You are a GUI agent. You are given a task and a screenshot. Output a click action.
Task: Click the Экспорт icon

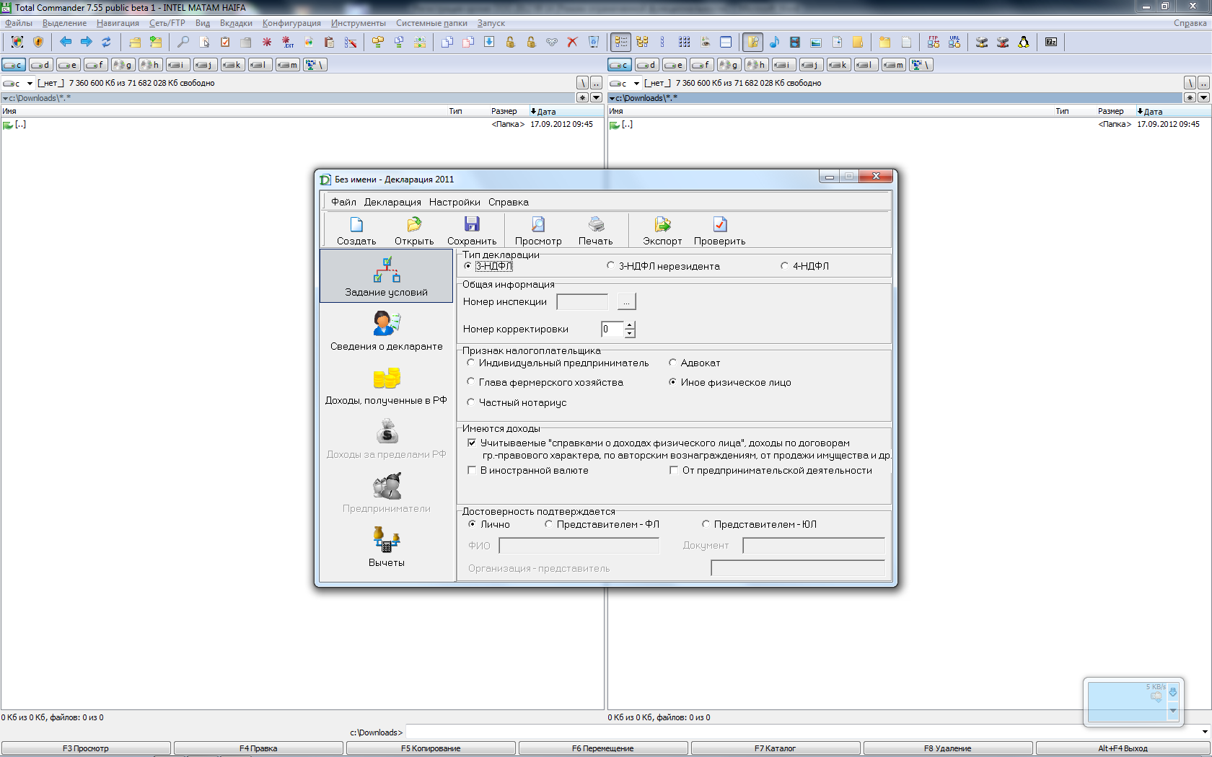(x=662, y=224)
